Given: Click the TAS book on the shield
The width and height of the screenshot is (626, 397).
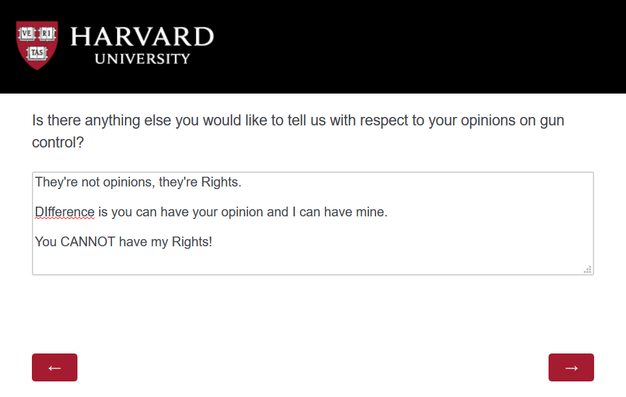Looking at the screenshot, I should [x=37, y=53].
